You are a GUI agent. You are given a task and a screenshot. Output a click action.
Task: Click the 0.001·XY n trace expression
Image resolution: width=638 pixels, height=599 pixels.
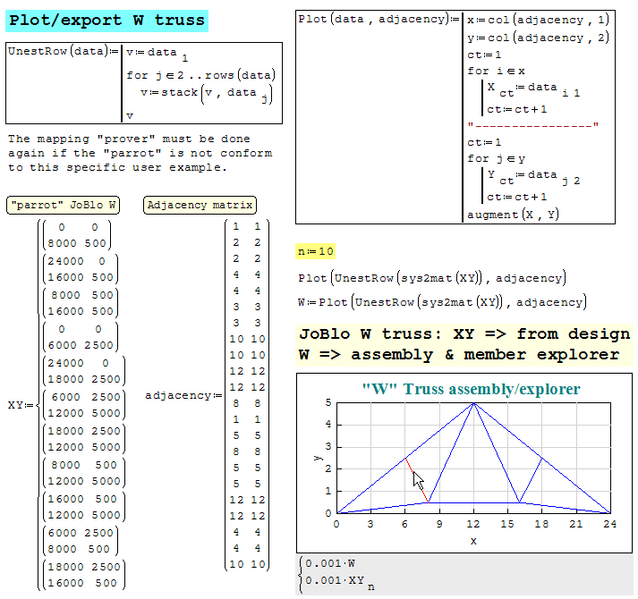pyautogui.click(x=336, y=581)
